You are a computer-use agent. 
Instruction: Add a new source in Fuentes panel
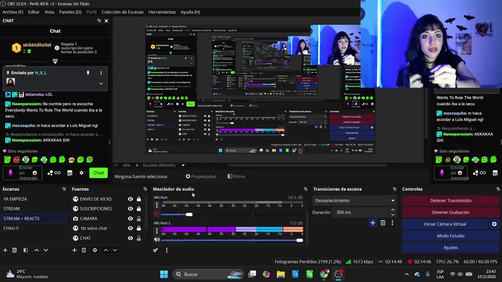(x=74, y=250)
